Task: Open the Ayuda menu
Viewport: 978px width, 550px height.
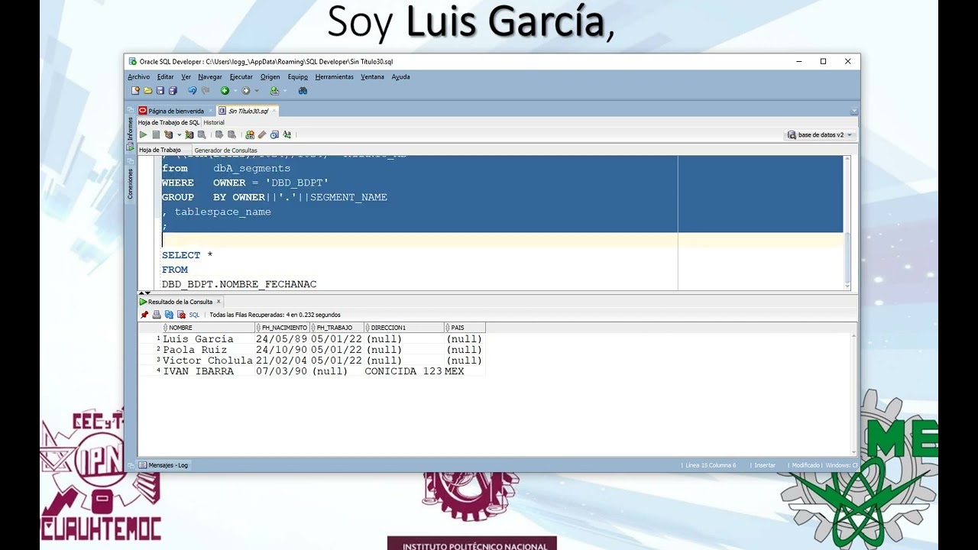Action: [400, 77]
